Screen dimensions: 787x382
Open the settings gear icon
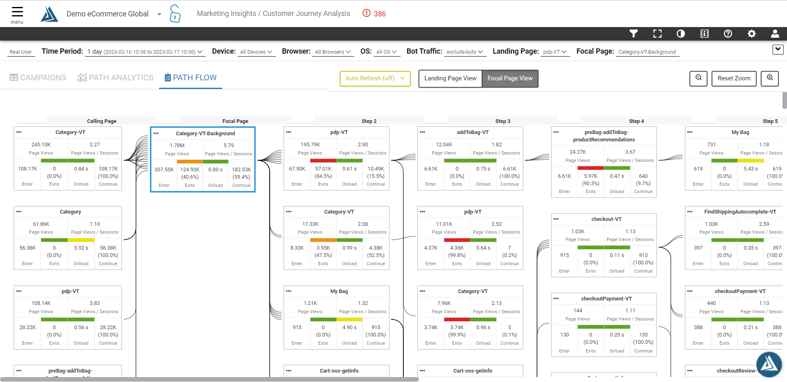pyautogui.click(x=752, y=34)
